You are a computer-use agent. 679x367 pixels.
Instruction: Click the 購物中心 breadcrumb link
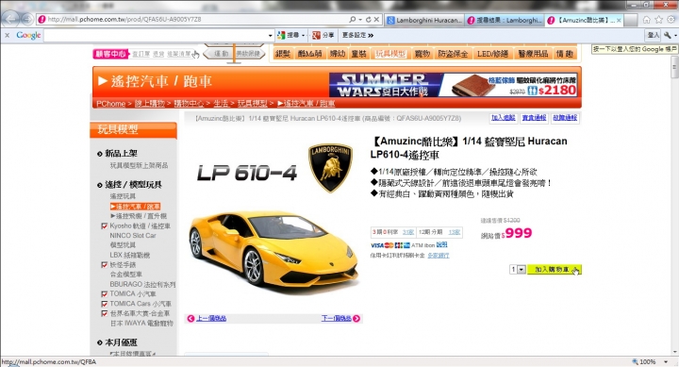click(x=189, y=104)
